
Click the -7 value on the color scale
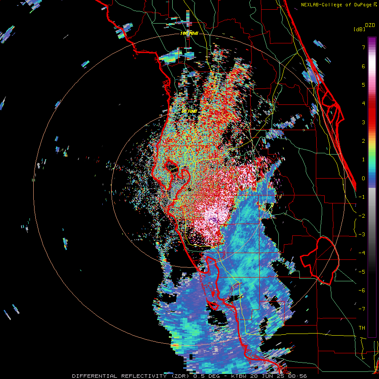click(362, 309)
